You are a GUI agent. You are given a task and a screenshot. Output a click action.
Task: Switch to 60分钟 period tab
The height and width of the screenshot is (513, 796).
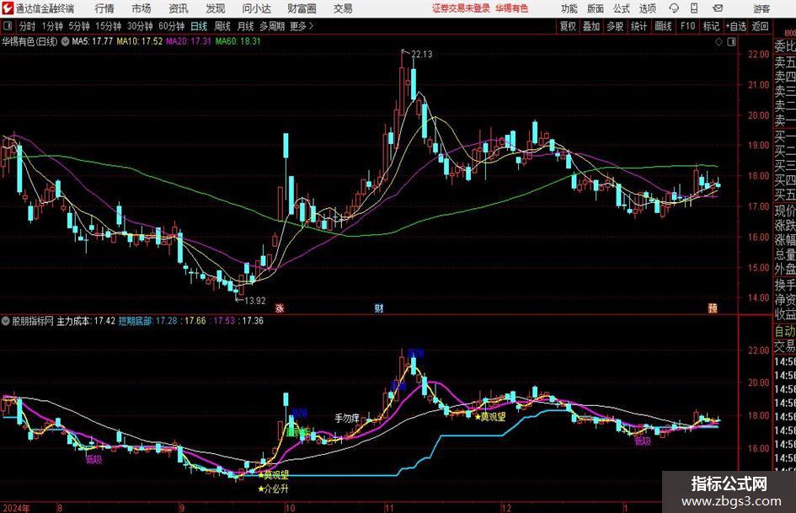(172, 26)
